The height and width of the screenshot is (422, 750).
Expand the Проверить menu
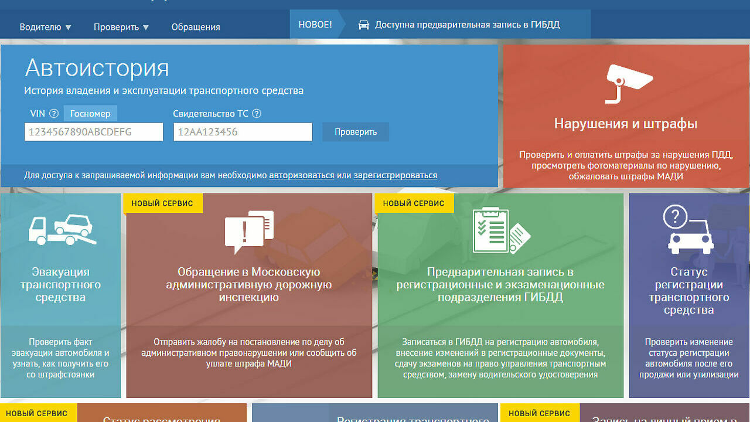pos(121,27)
